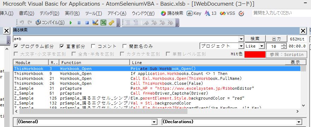Open edit toolbar's options overflow arrow

pyautogui.click(x=178, y=23)
